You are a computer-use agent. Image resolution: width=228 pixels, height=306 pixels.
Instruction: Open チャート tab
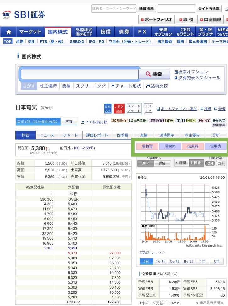pyautogui.click(x=70, y=135)
